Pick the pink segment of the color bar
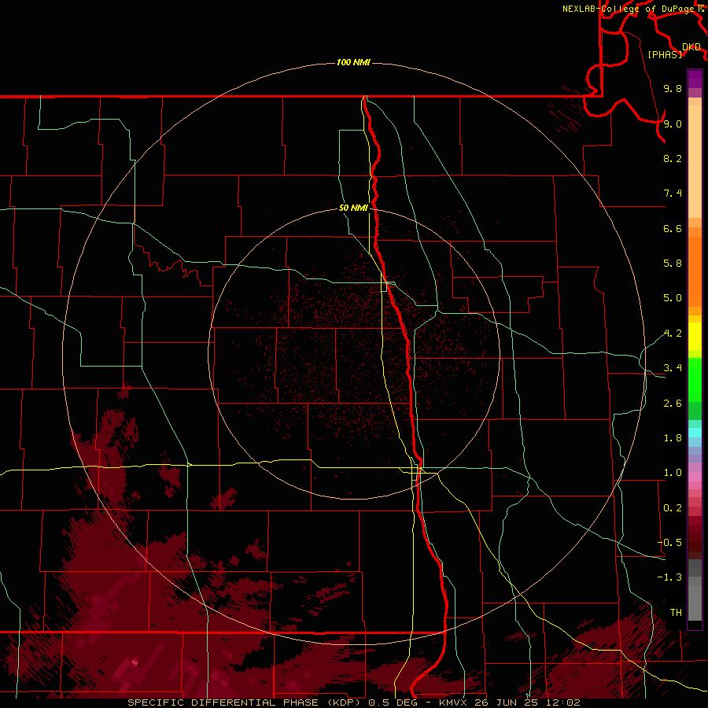The width and height of the screenshot is (708, 708). coord(695,477)
